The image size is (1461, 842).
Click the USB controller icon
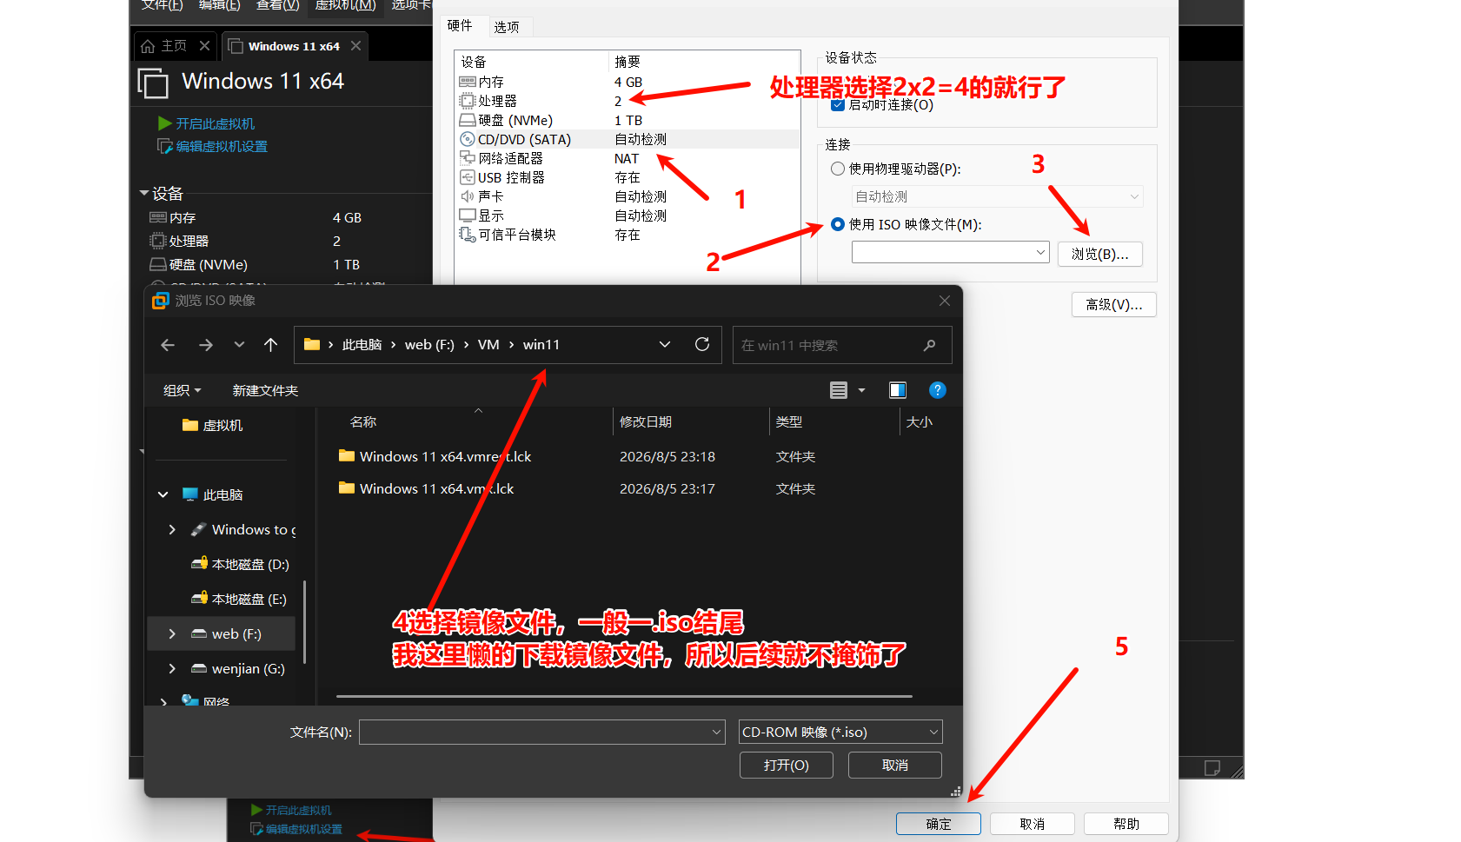click(x=468, y=177)
